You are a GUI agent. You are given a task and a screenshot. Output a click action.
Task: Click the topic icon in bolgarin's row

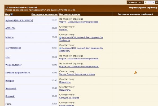pyautogui.click(x=60, y=38)
